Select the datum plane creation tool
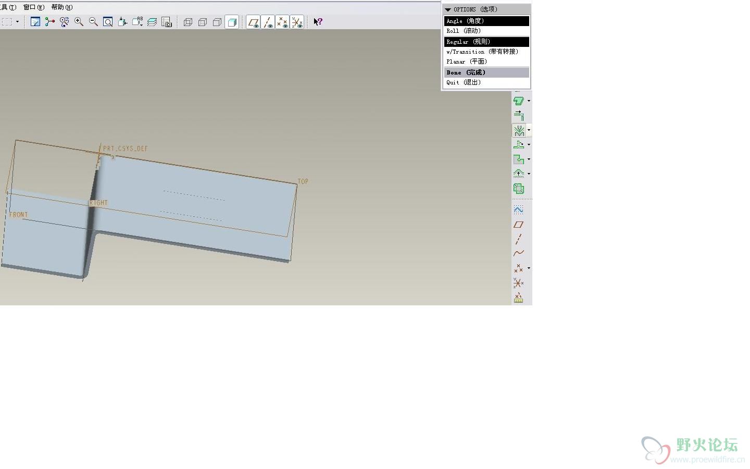This screenshot has height=469, width=750. tap(519, 225)
